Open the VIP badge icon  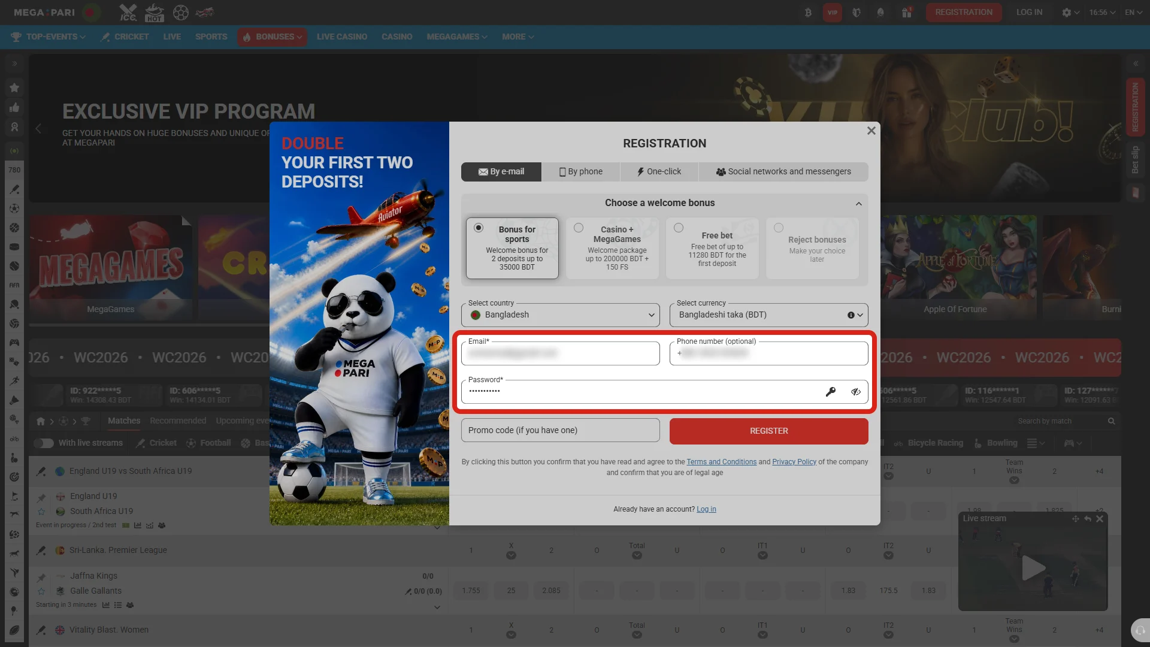(x=833, y=12)
